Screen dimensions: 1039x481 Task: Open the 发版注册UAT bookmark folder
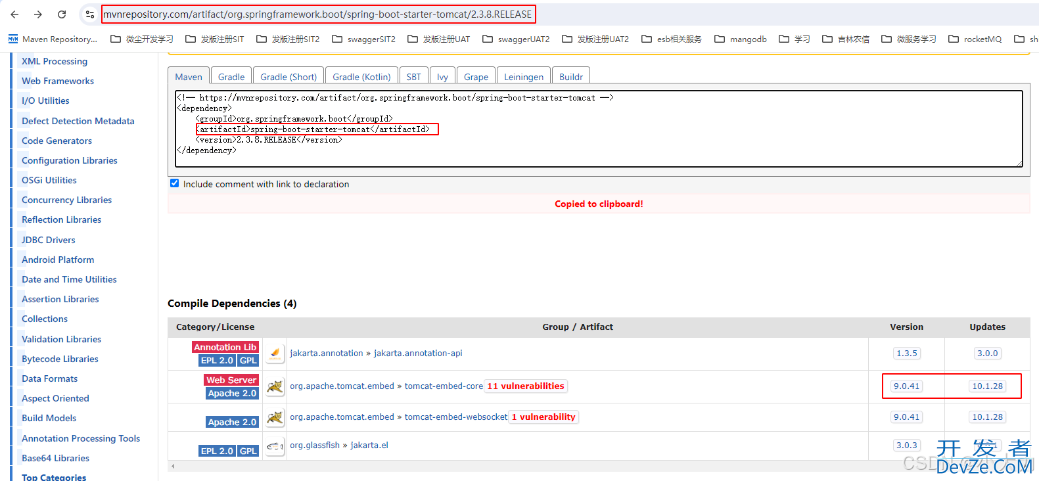pos(439,39)
